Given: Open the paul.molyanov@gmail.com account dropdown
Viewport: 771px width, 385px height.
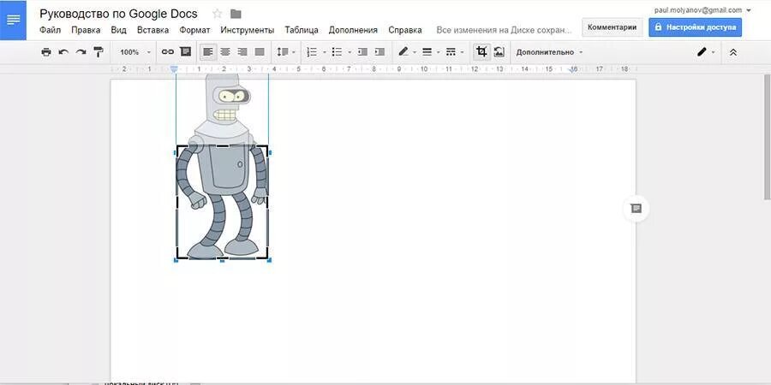Looking at the screenshot, I should coord(703,9).
